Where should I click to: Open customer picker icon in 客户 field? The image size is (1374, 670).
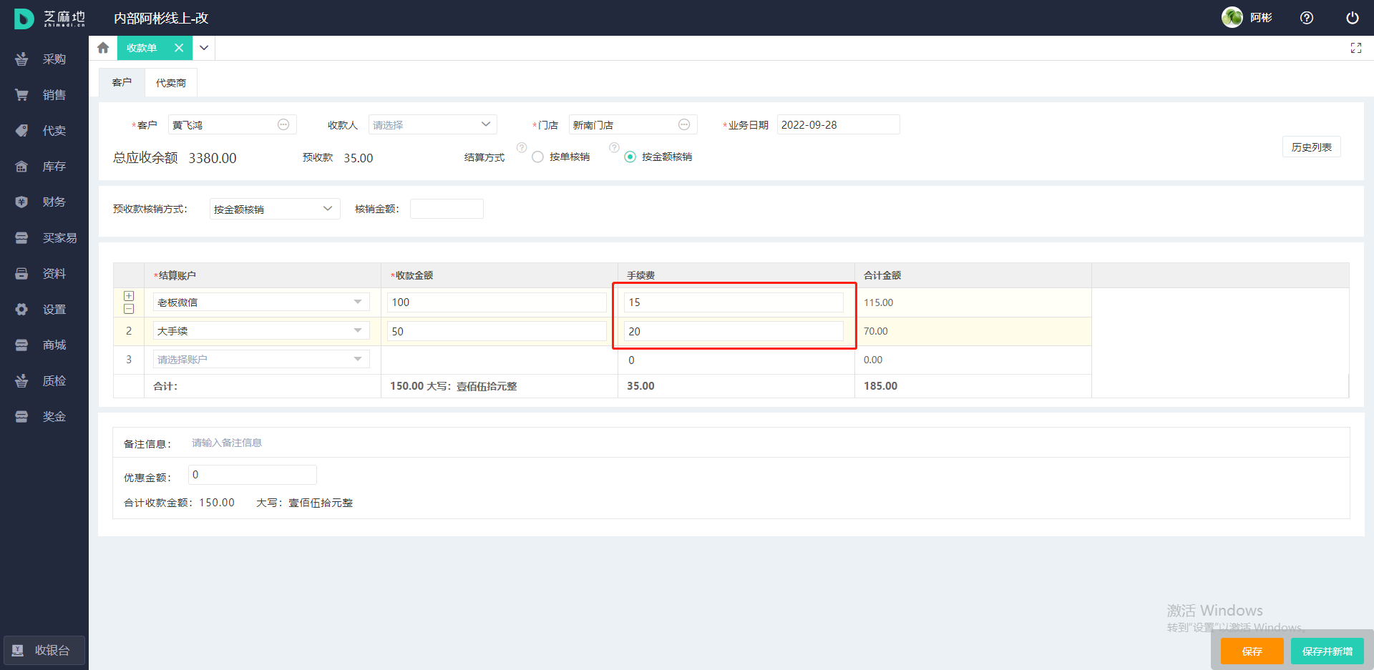283,124
